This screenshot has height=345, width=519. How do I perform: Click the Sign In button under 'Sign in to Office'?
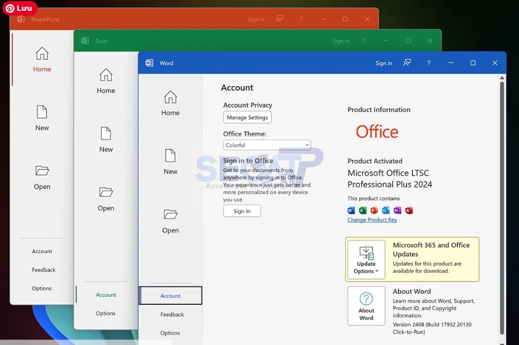point(242,211)
